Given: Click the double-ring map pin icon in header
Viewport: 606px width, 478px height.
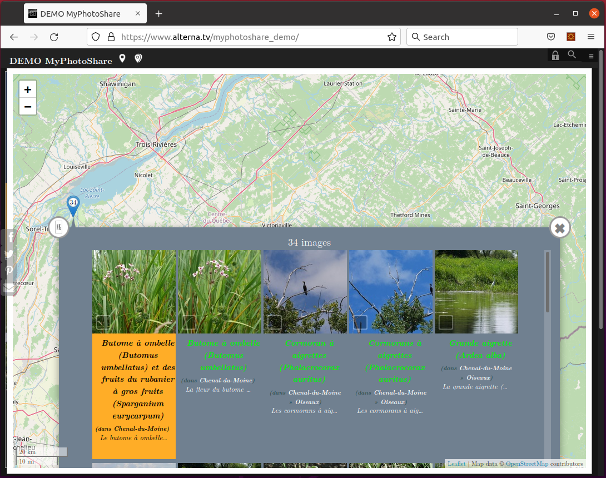Looking at the screenshot, I should [138, 58].
